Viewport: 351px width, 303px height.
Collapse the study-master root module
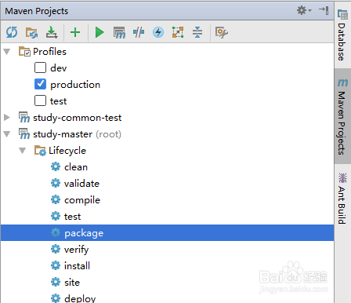tap(7, 134)
